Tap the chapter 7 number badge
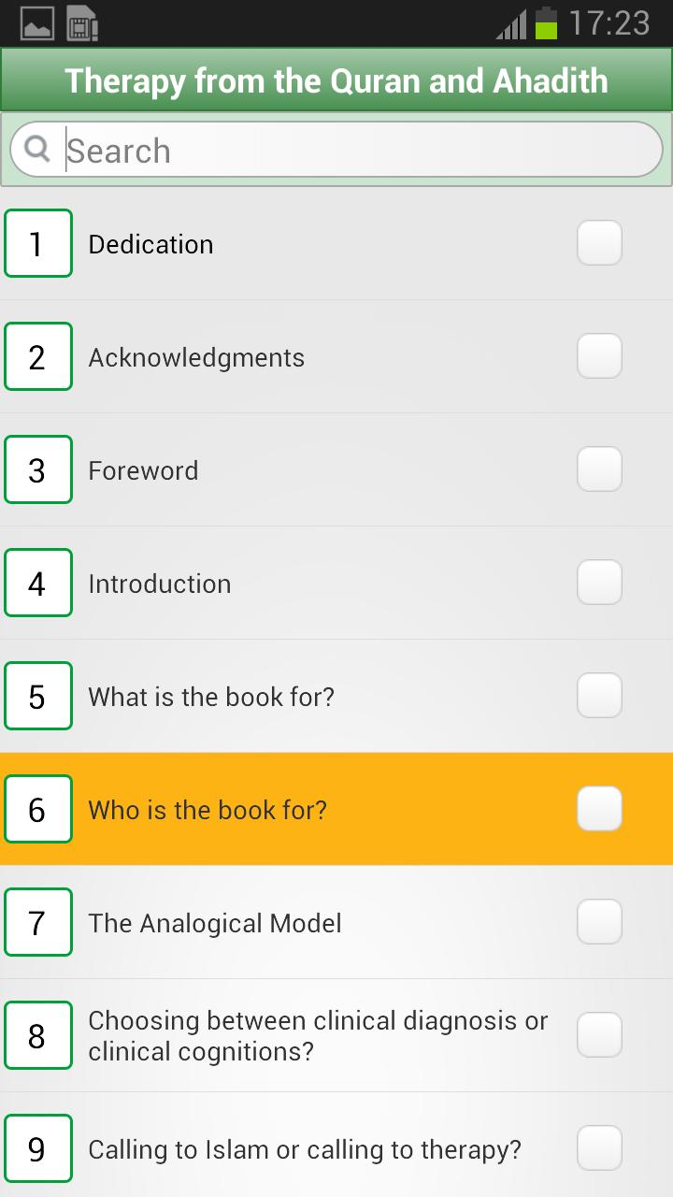Viewport: 673px width, 1197px height. pyautogui.click(x=38, y=923)
